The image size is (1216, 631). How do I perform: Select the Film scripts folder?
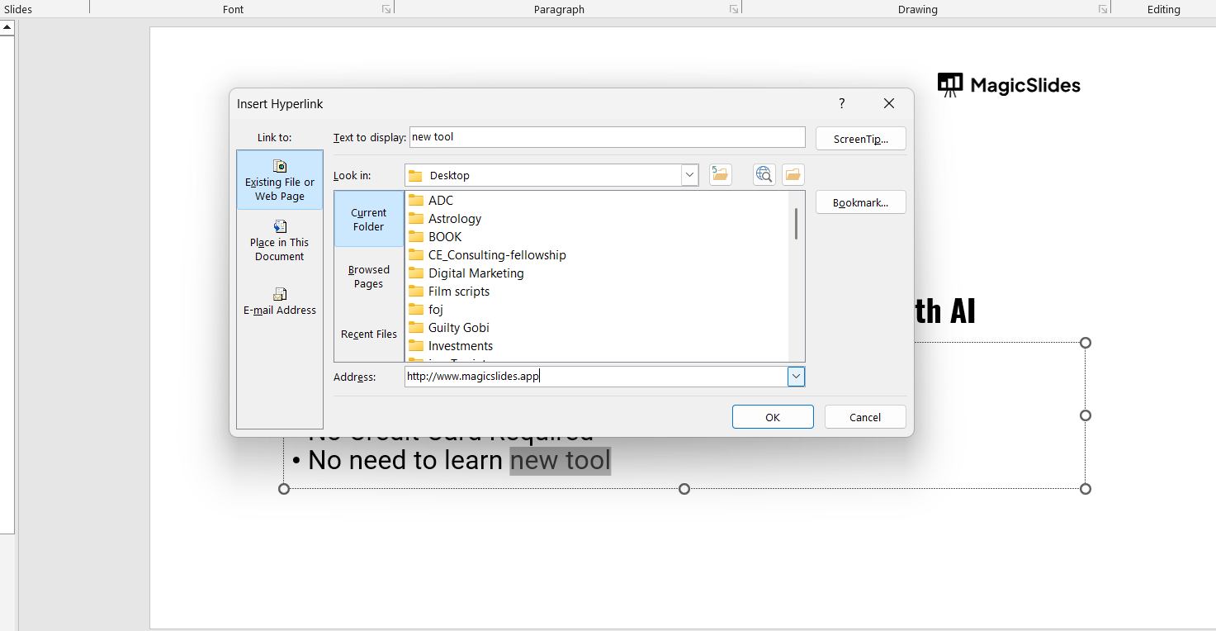point(449,292)
